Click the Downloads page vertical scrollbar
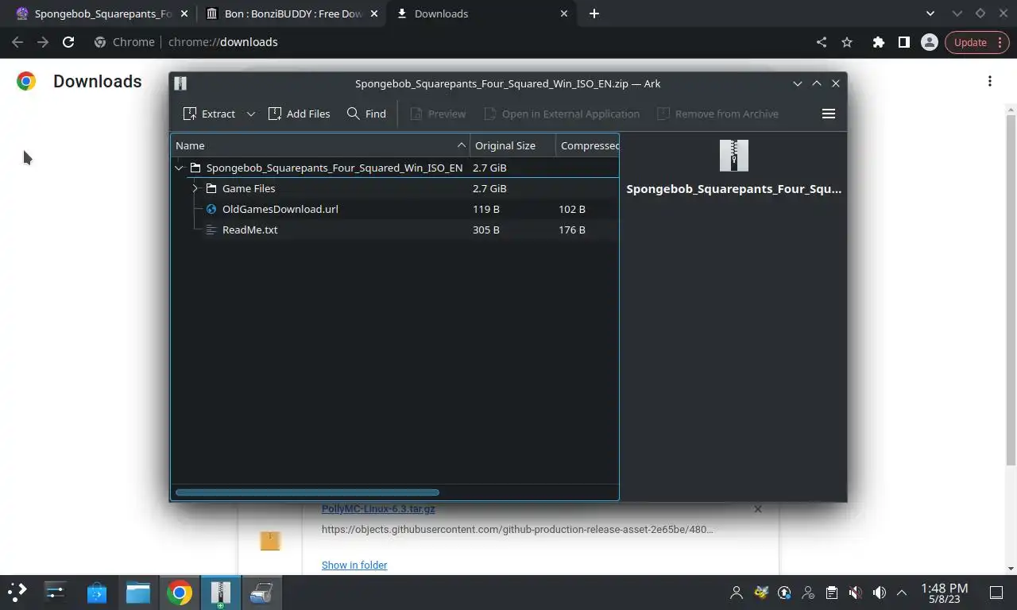This screenshot has width=1017, height=610. point(1011,290)
